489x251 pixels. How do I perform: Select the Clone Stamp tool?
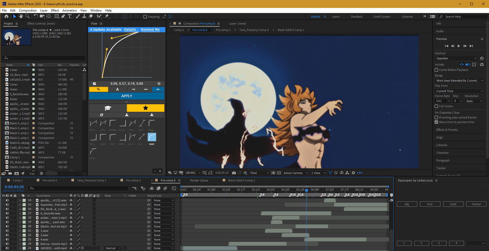[x=84, y=16]
